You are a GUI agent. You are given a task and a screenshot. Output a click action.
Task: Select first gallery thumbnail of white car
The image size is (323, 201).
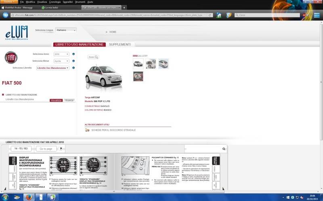click(x=138, y=64)
